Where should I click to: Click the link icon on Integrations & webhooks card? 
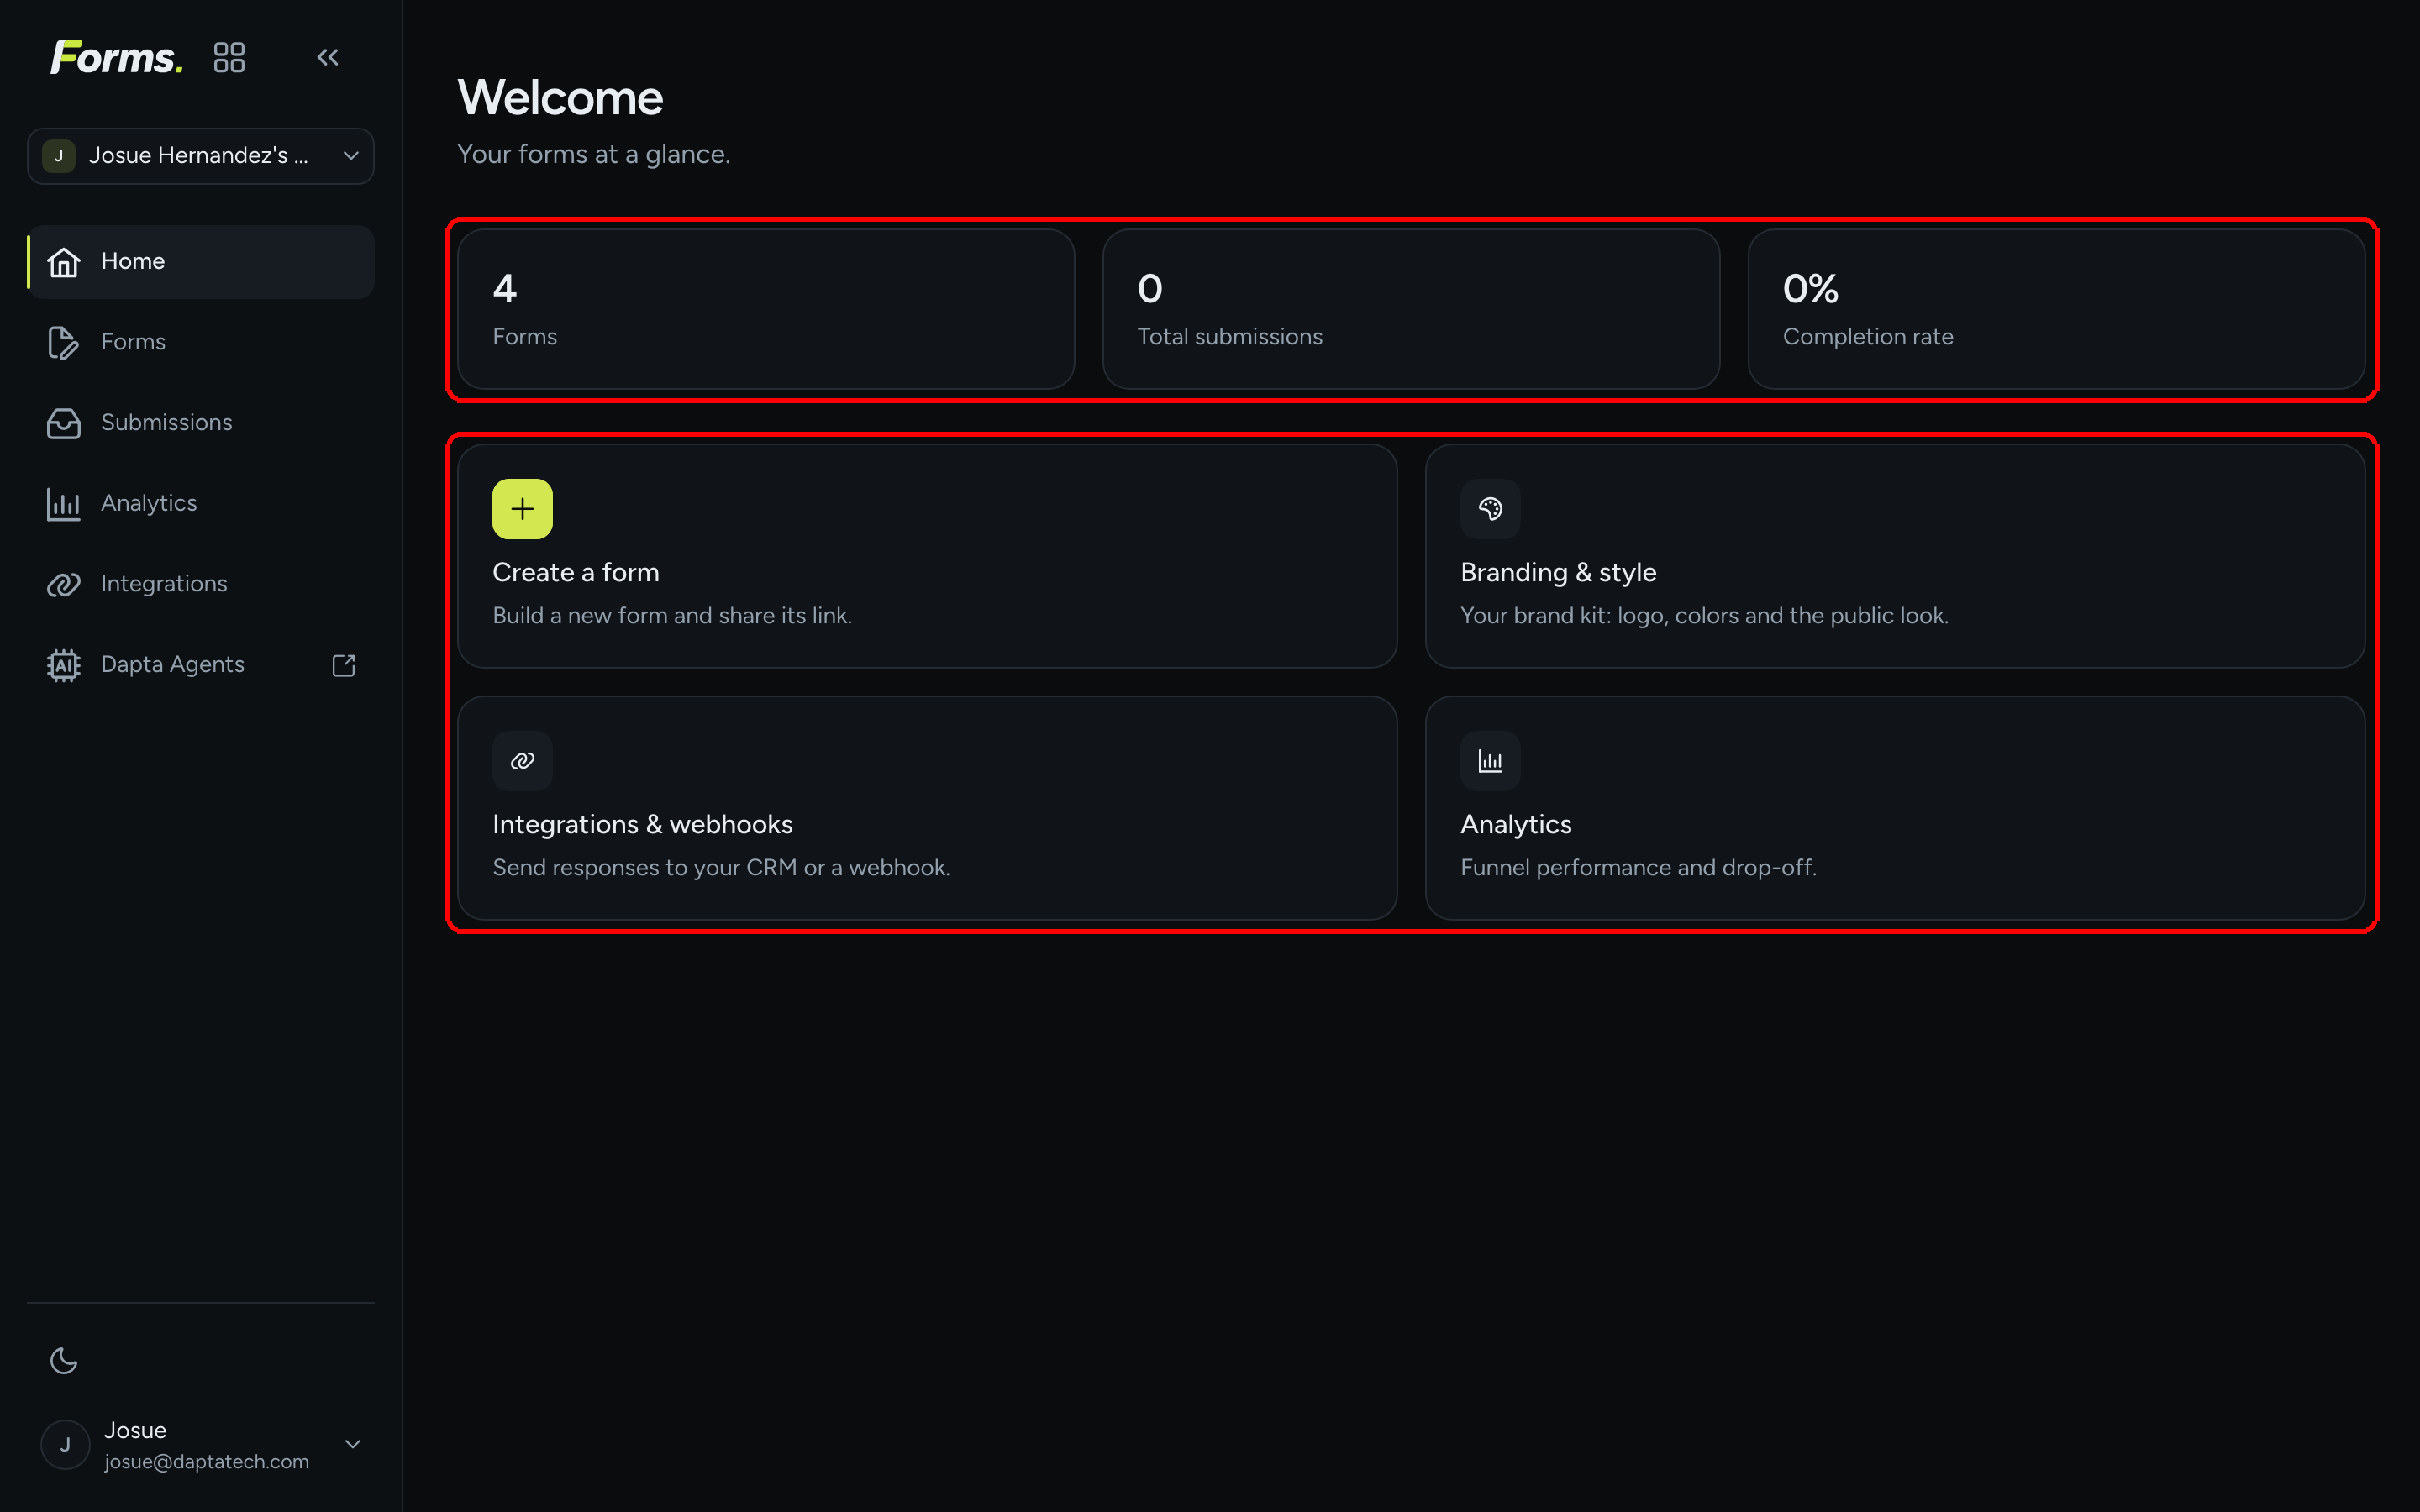tap(522, 761)
